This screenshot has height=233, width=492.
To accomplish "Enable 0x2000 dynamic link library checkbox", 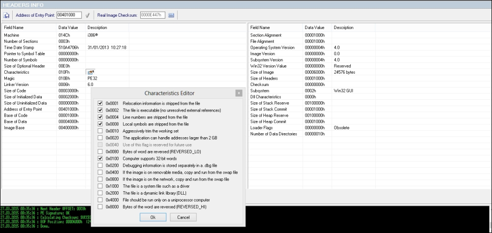I will 100,193.
